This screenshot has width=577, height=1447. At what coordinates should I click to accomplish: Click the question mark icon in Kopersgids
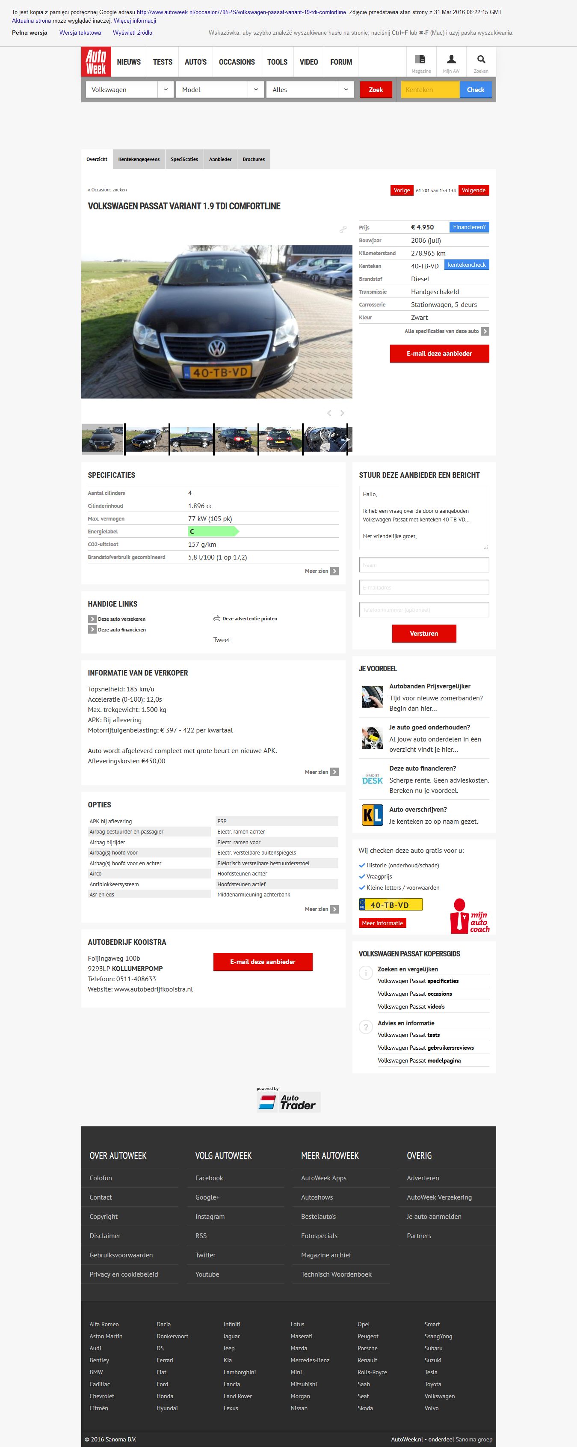(365, 1027)
